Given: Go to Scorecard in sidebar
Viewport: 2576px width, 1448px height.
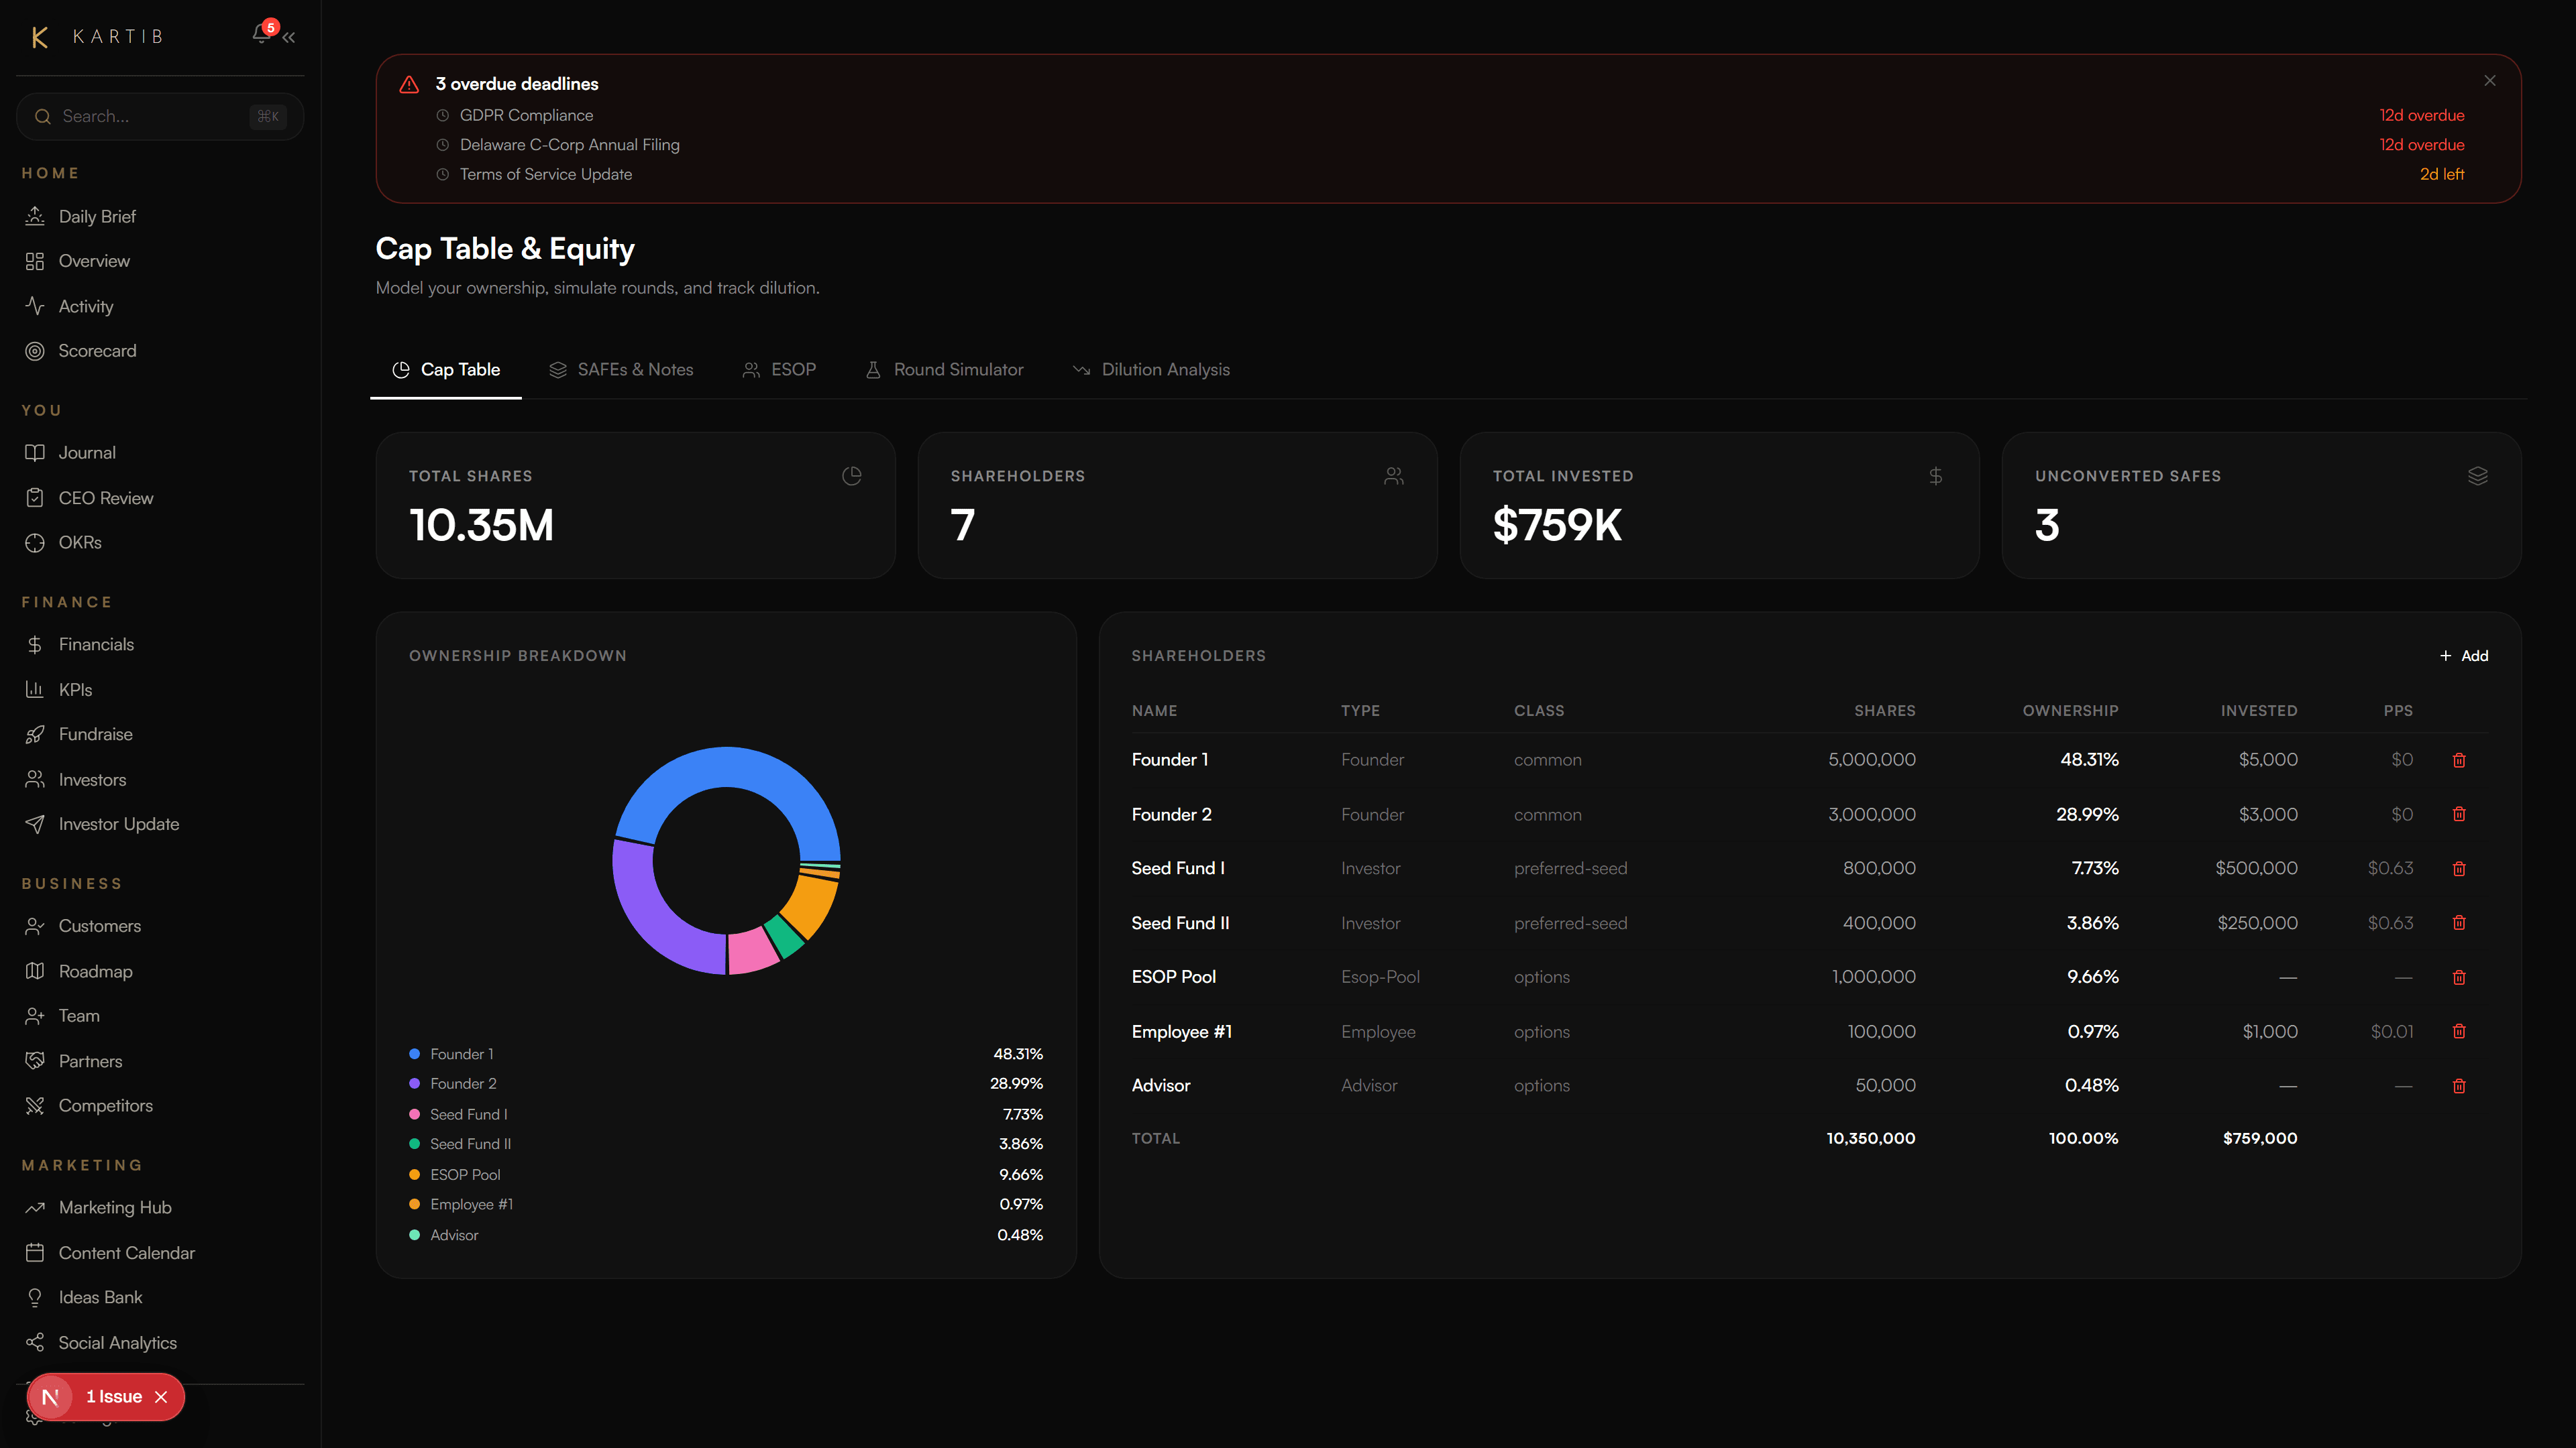Looking at the screenshot, I should [97, 351].
